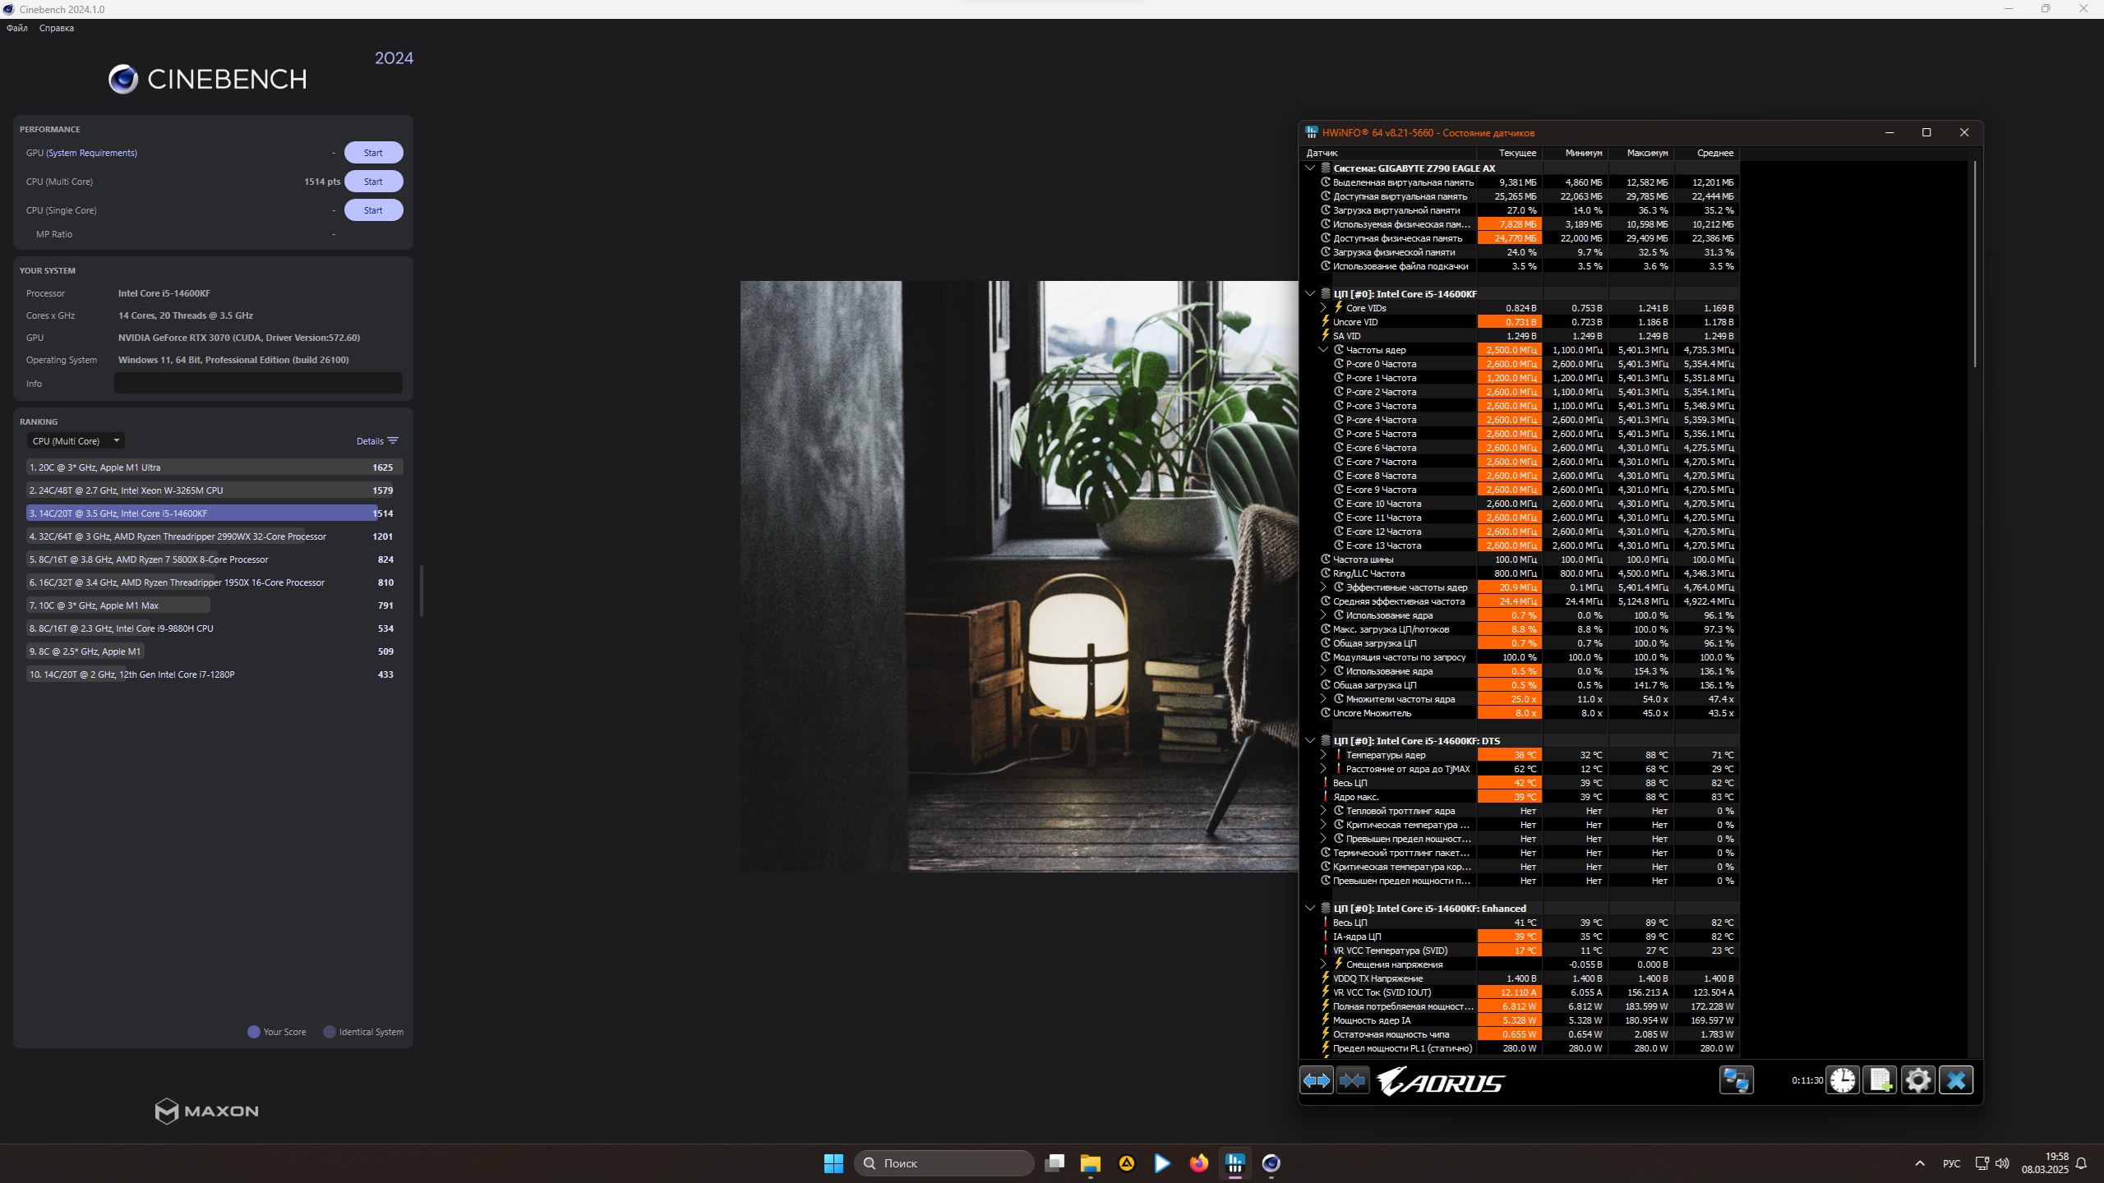Click the ranking Details filter icon
Screen dimensions: 2104x1183
tap(393, 441)
